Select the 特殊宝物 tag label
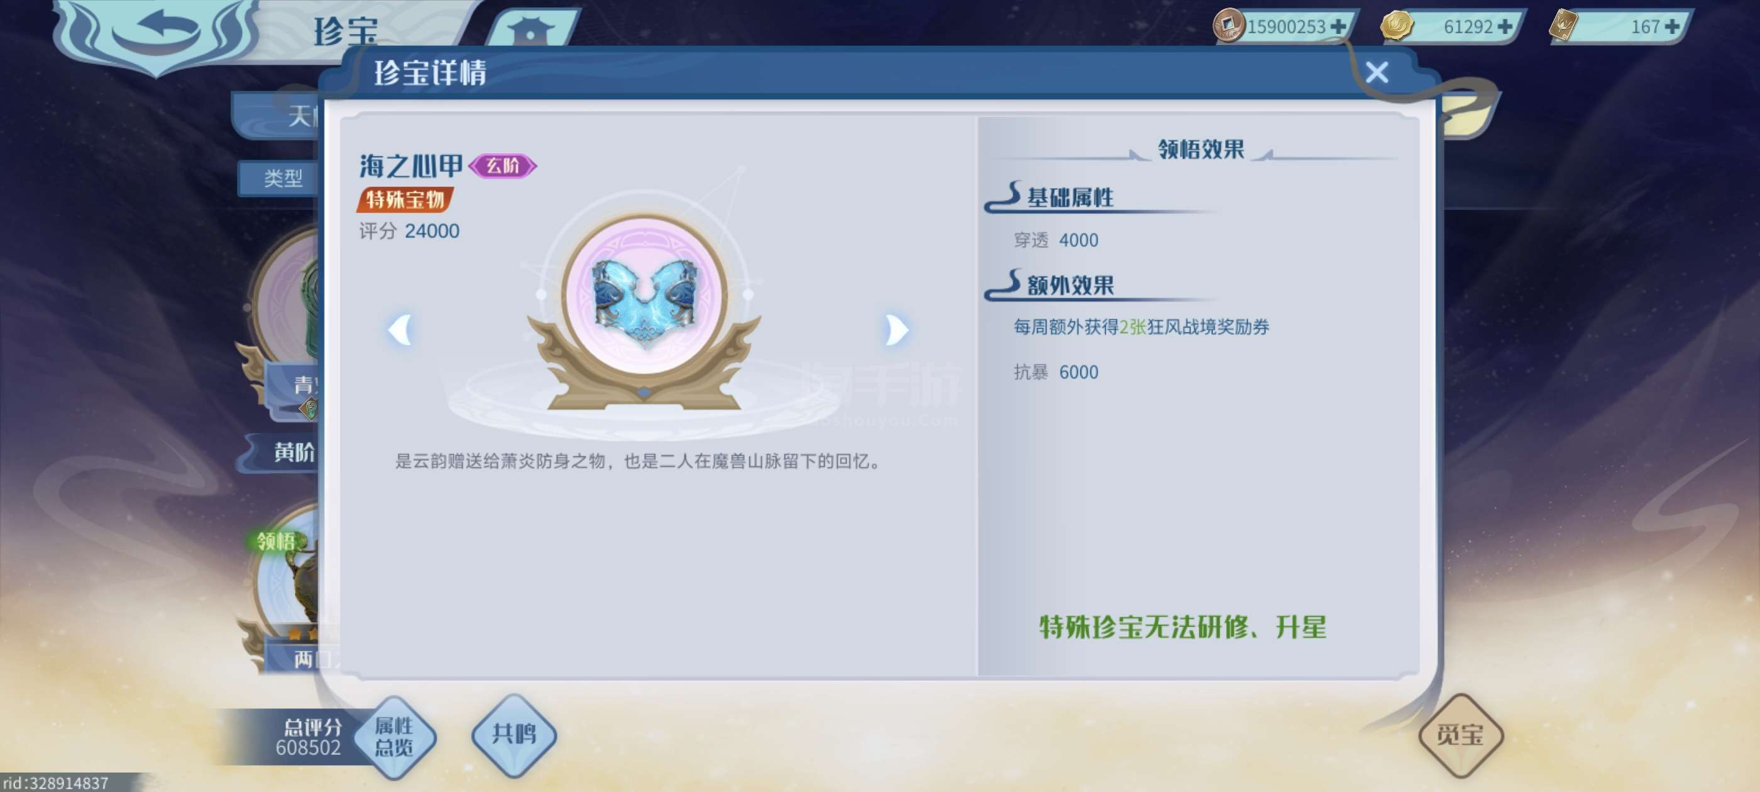 [x=404, y=199]
